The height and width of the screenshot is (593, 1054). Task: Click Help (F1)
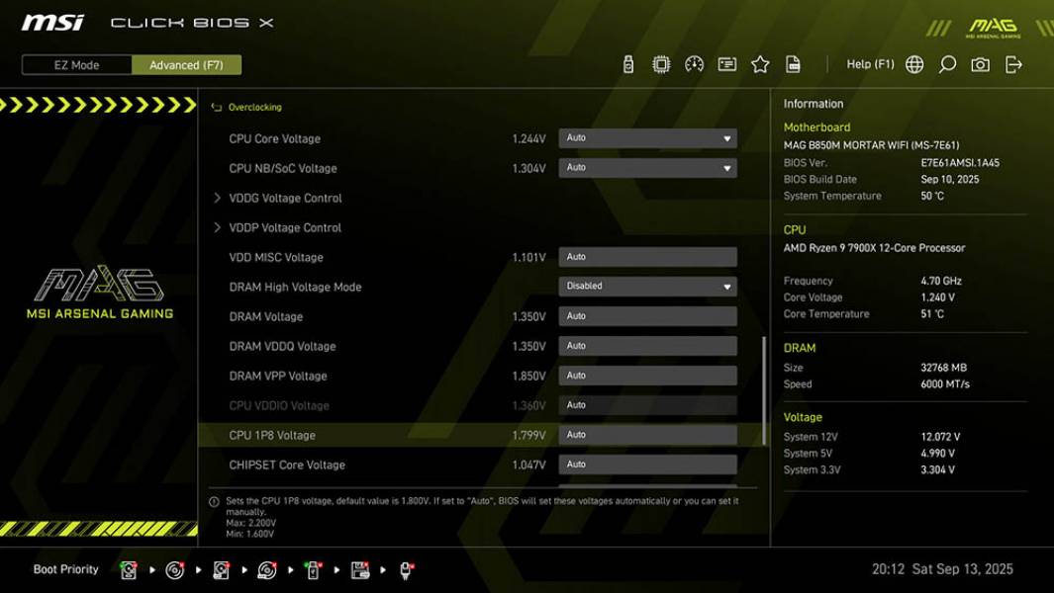click(869, 62)
